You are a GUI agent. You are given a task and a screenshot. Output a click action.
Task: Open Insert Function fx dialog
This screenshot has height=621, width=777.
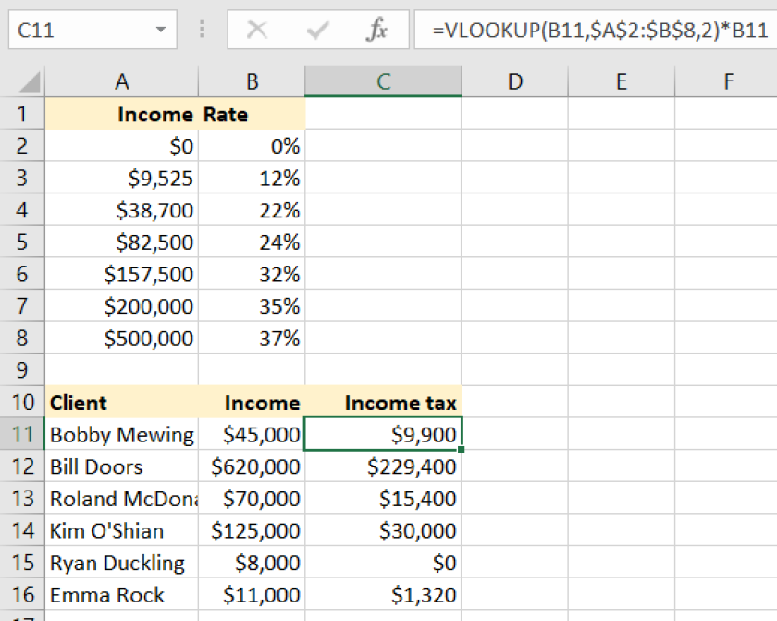coord(376,31)
